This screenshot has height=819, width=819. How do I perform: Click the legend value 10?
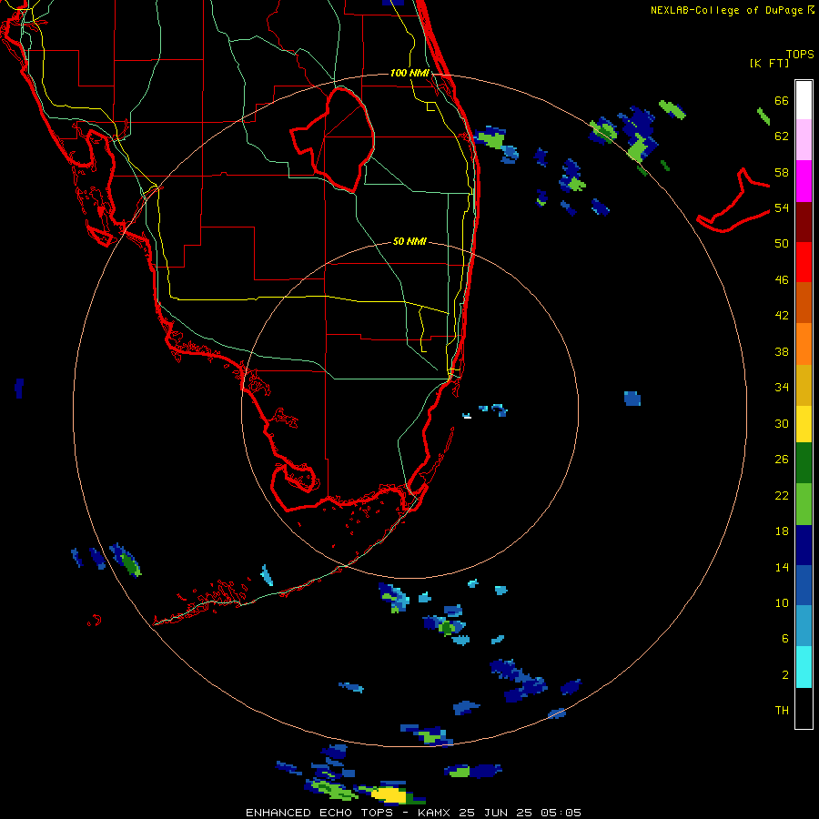[782, 602]
